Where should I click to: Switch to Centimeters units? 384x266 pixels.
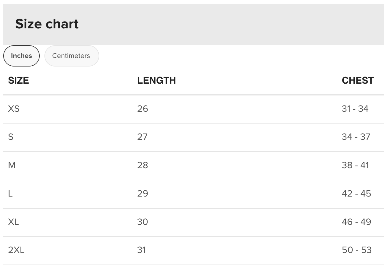tap(71, 56)
